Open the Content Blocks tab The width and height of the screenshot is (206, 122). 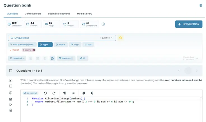tap(33, 14)
